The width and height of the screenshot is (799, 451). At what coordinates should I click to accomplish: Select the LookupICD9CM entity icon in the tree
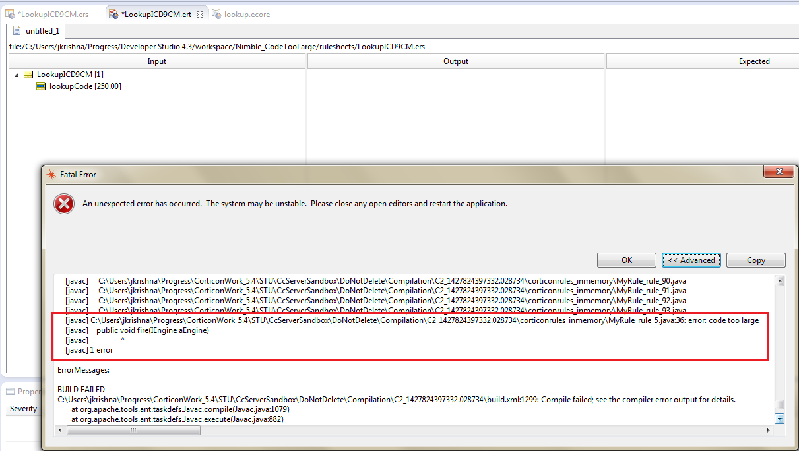[27, 74]
